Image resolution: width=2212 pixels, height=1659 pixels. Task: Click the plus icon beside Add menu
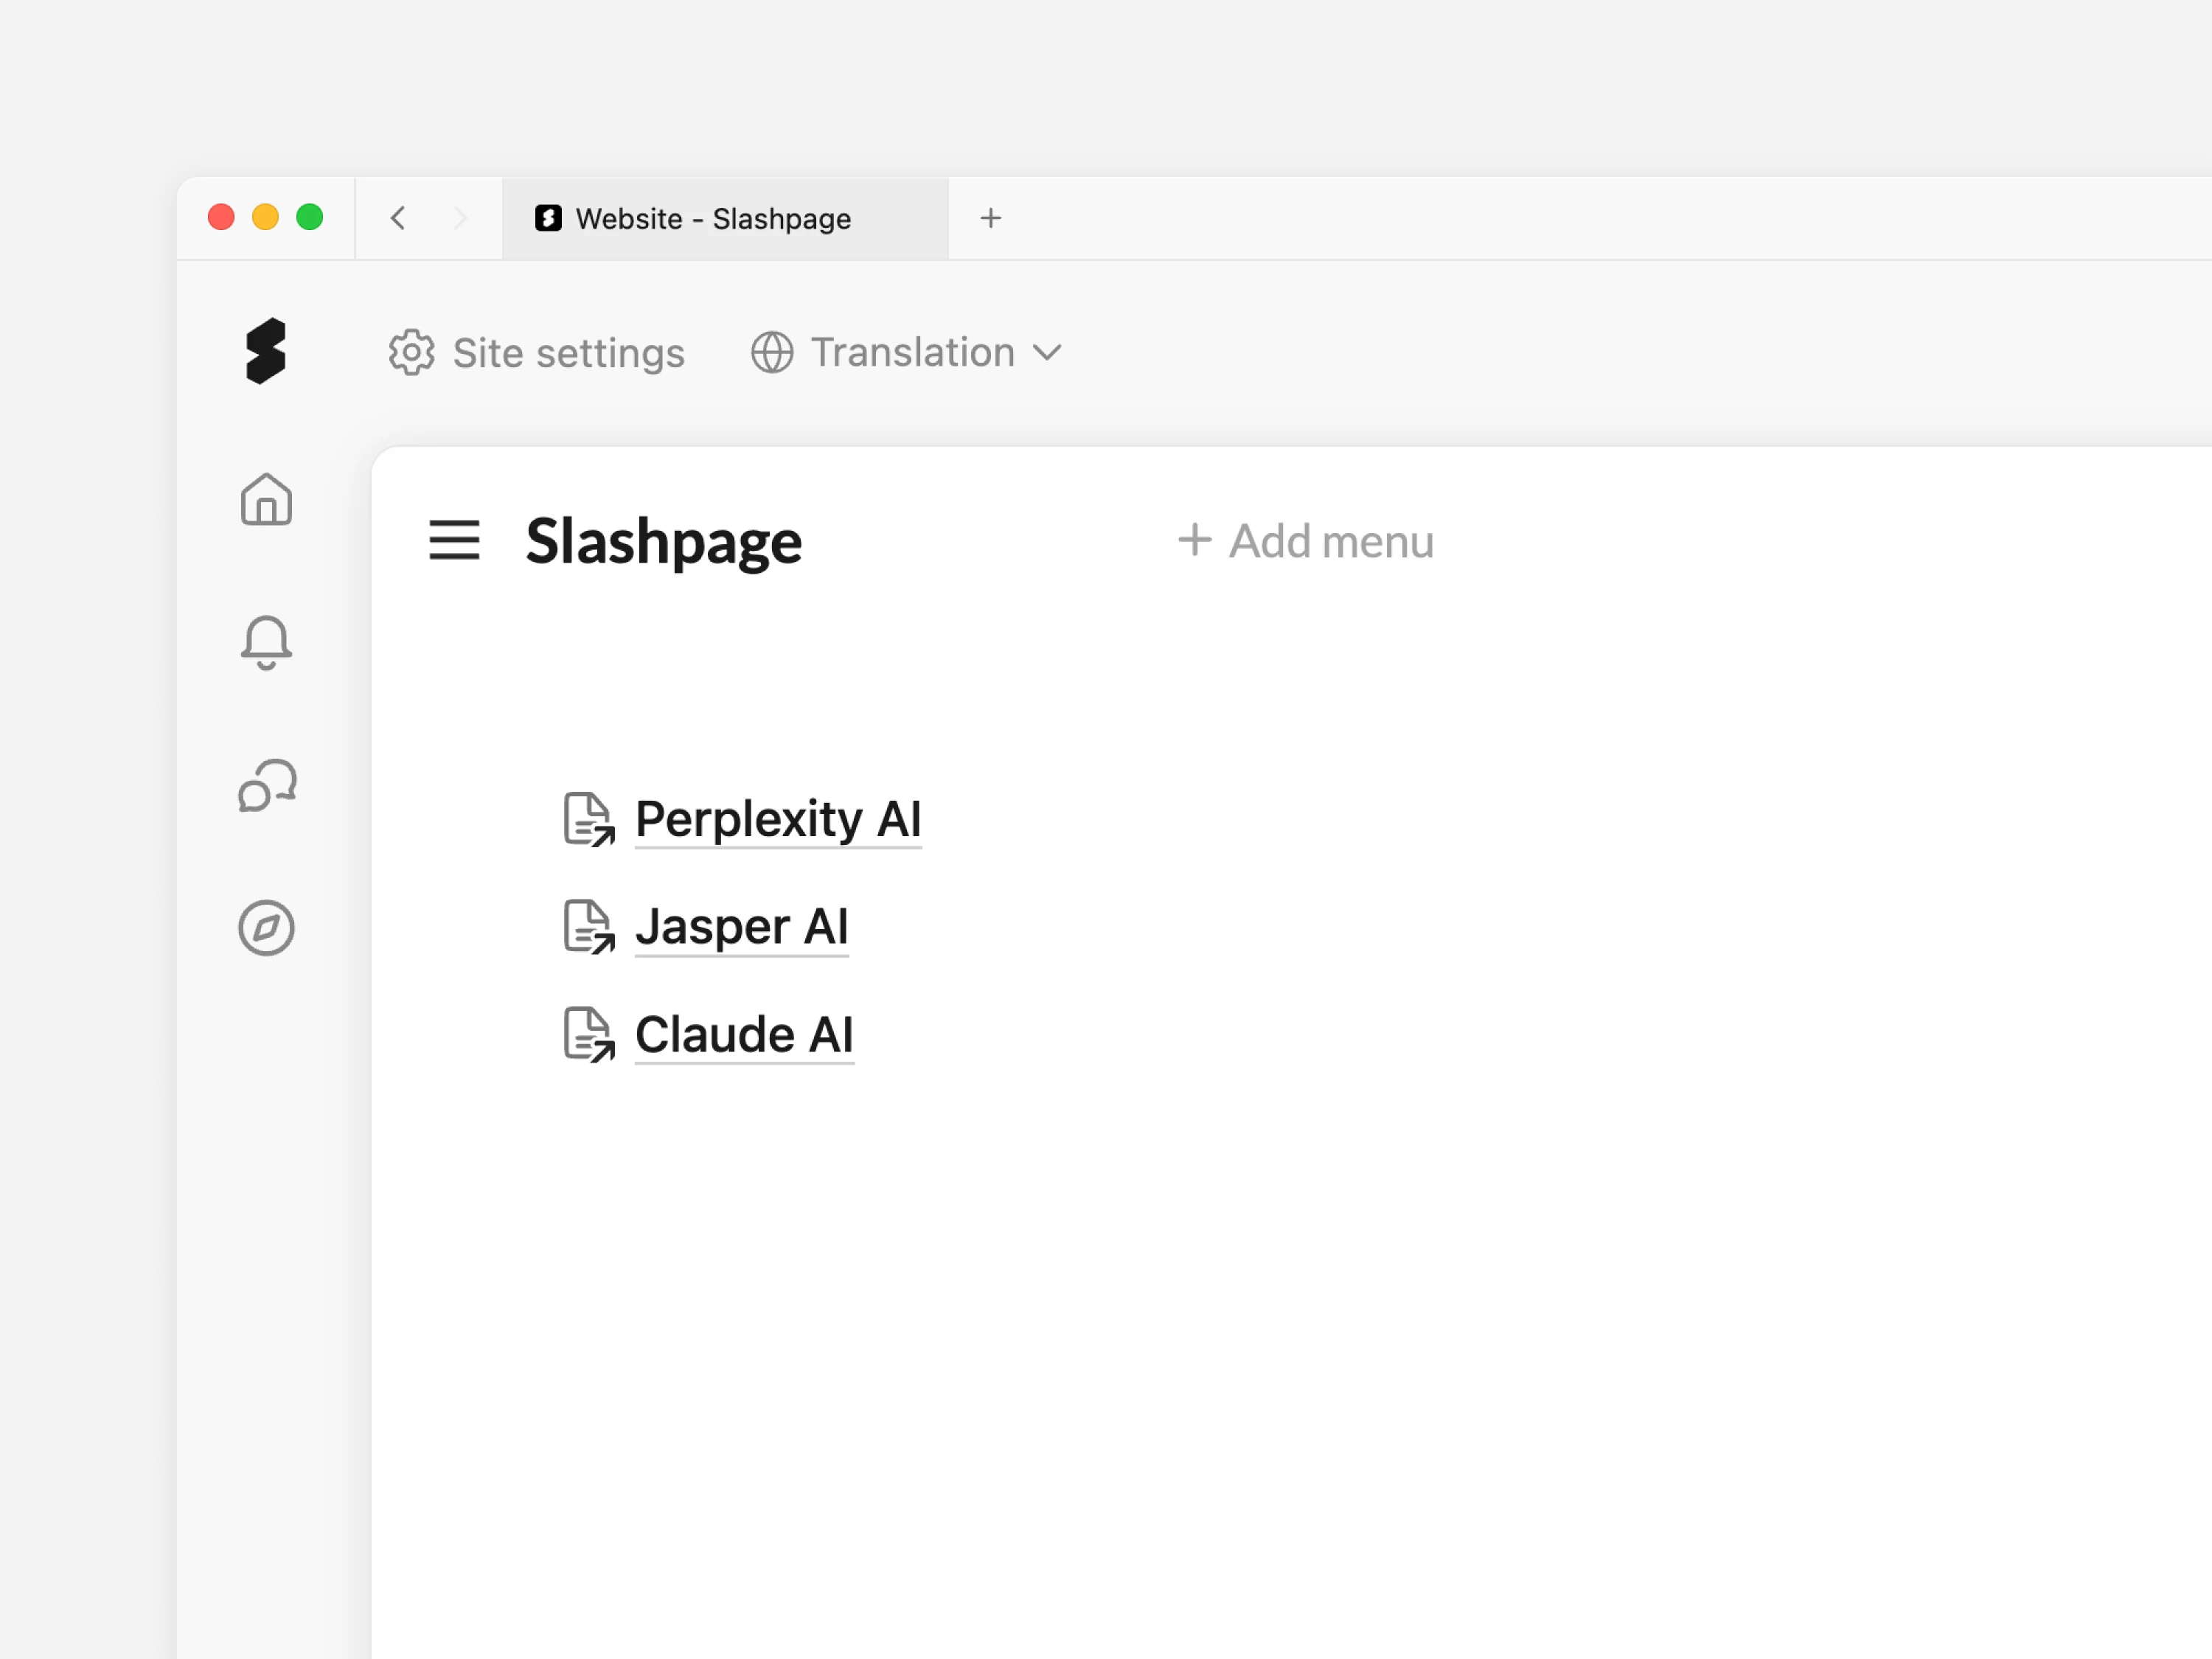[1195, 540]
